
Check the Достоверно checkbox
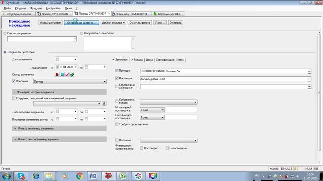click(141, 148)
